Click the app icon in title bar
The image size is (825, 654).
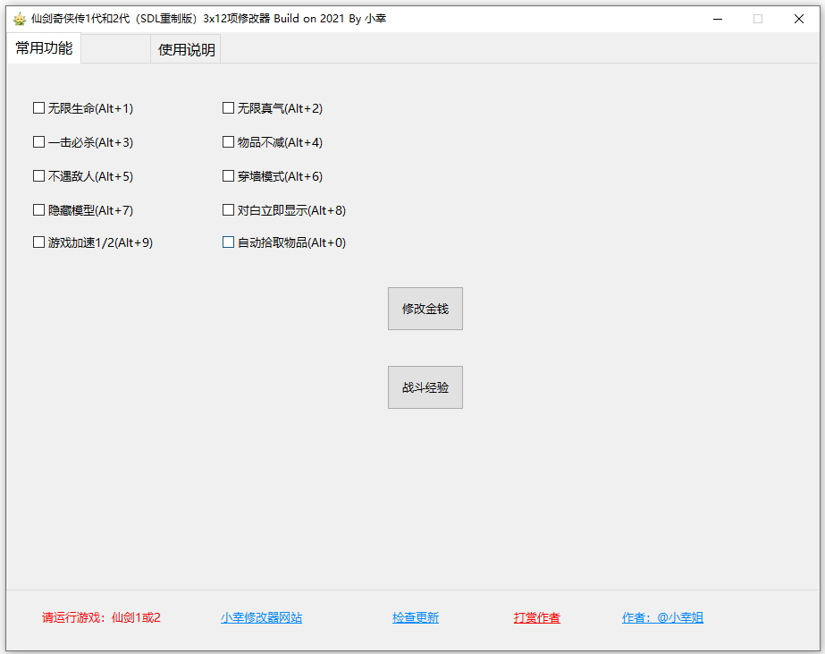pyautogui.click(x=20, y=19)
